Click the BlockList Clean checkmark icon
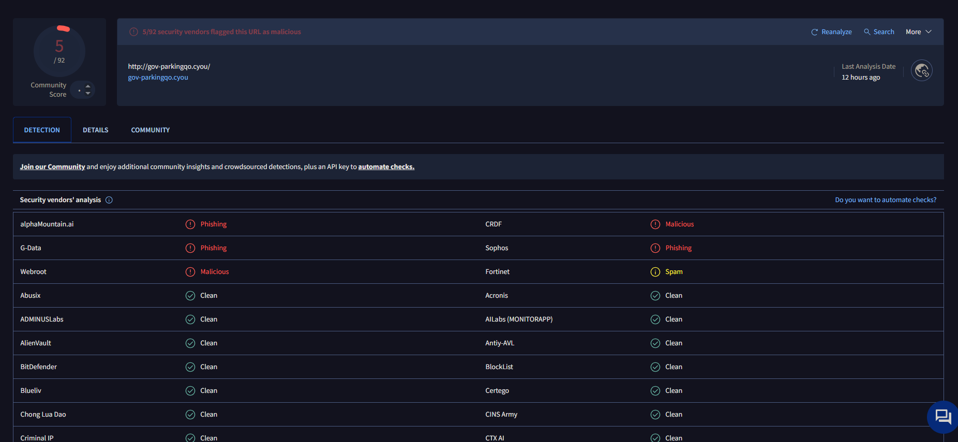This screenshot has height=442, width=958. (x=655, y=367)
